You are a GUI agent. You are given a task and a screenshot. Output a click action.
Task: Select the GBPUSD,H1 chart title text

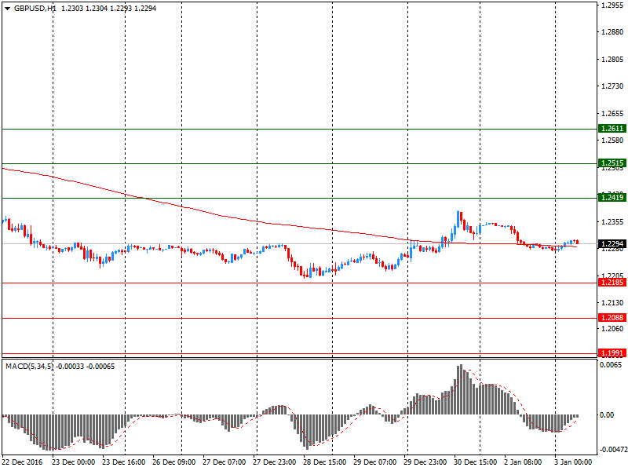click(x=35, y=9)
